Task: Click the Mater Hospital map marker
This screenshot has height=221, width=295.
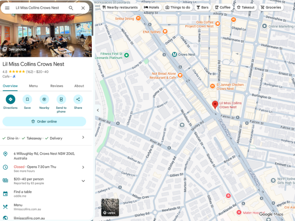Action: pyautogui.click(x=239, y=212)
